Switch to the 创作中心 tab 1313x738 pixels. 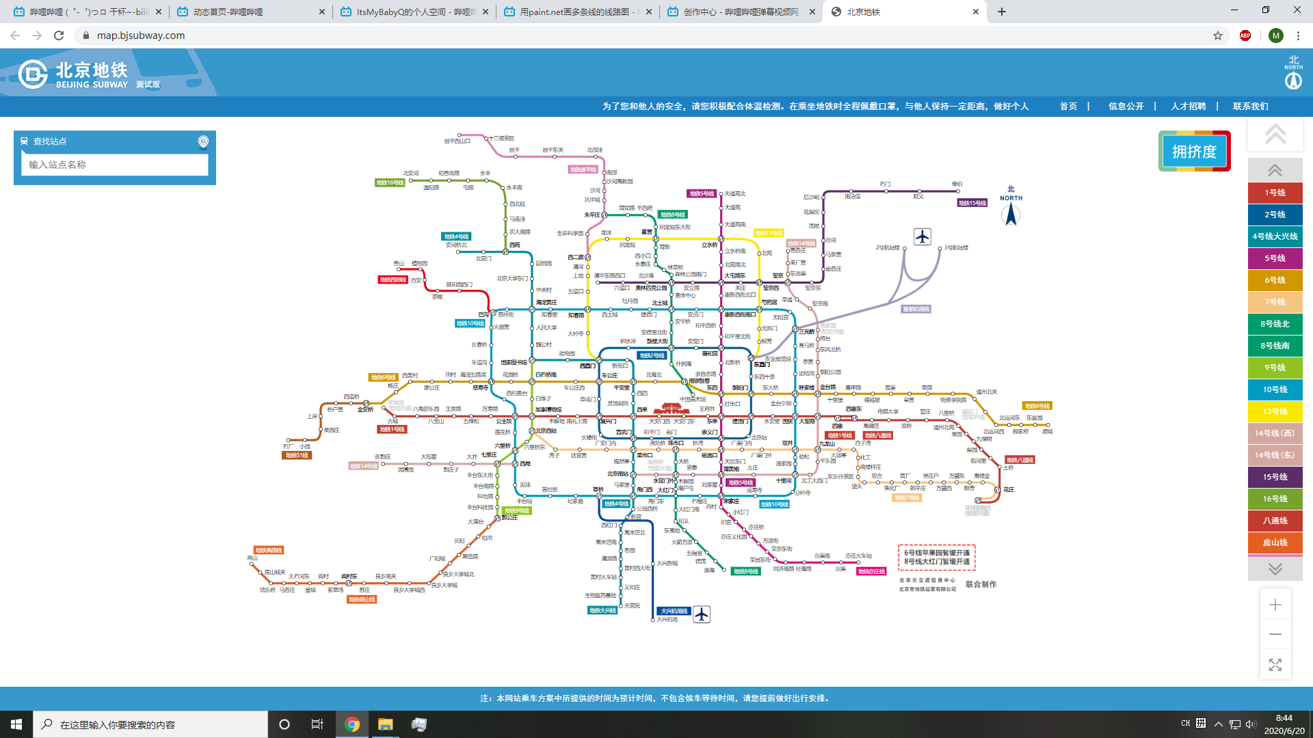(741, 12)
